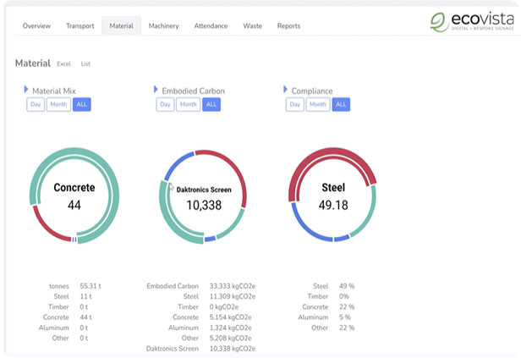This screenshot has width=521, height=358.
Task: Toggle the Compliance section triangle
Action: point(285,89)
